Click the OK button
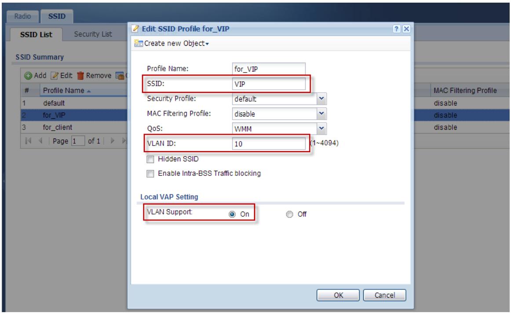 coord(338,295)
